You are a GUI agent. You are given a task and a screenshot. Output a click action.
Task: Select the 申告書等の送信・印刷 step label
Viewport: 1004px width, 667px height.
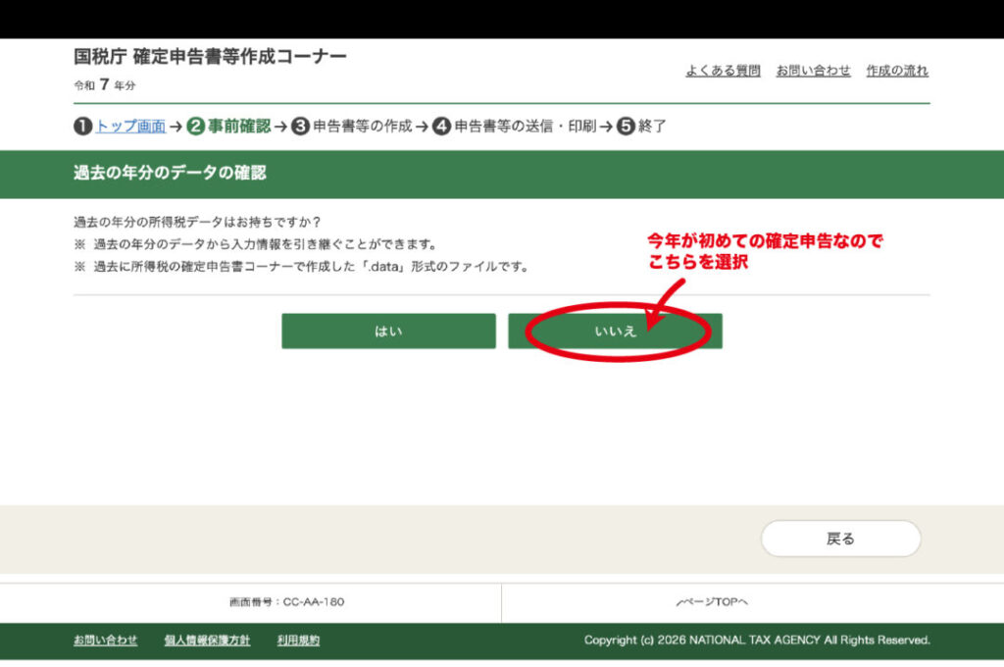point(526,127)
